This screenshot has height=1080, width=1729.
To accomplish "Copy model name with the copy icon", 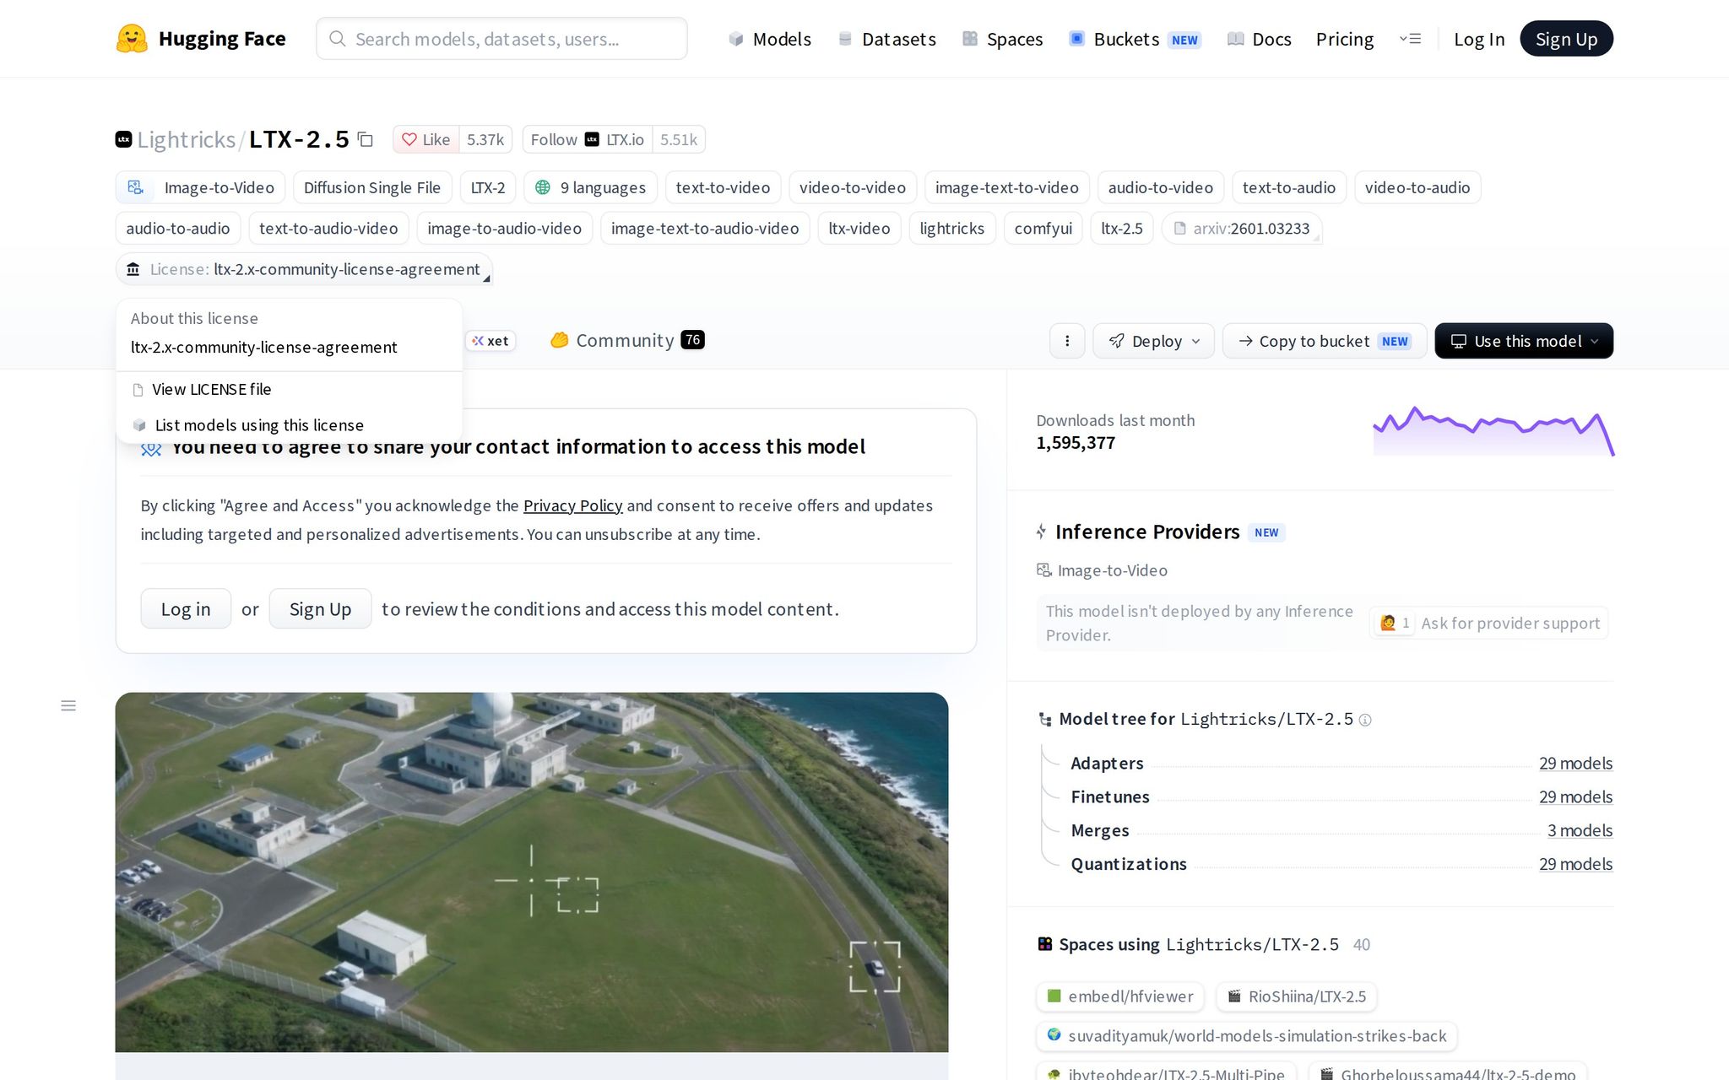I will pyautogui.click(x=366, y=139).
